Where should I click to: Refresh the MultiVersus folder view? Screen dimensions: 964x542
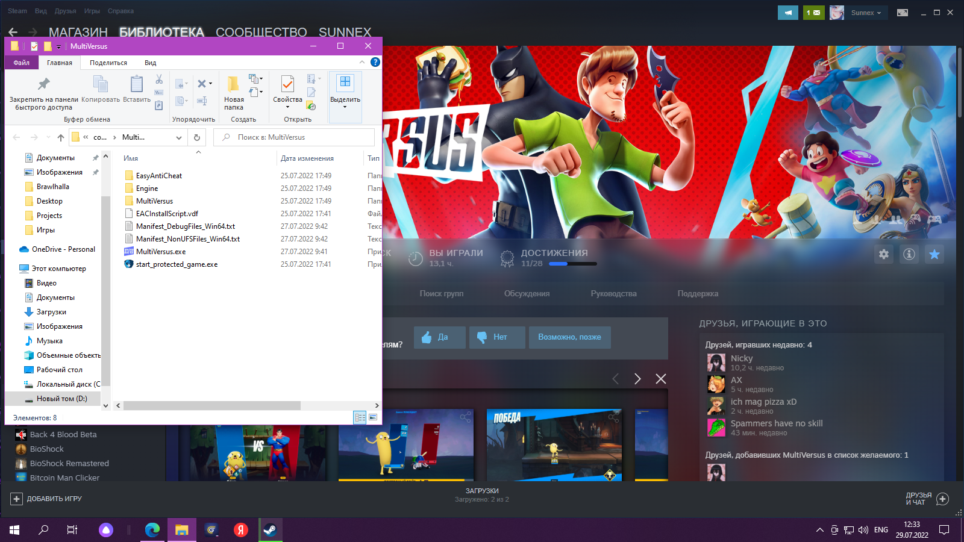197,137
